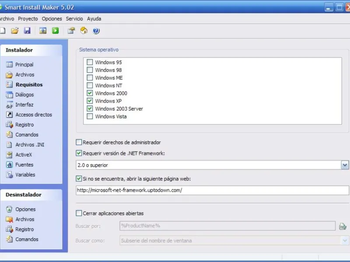
Task: Toggle Requerir derechos de administrador
Action: point(79,142)
